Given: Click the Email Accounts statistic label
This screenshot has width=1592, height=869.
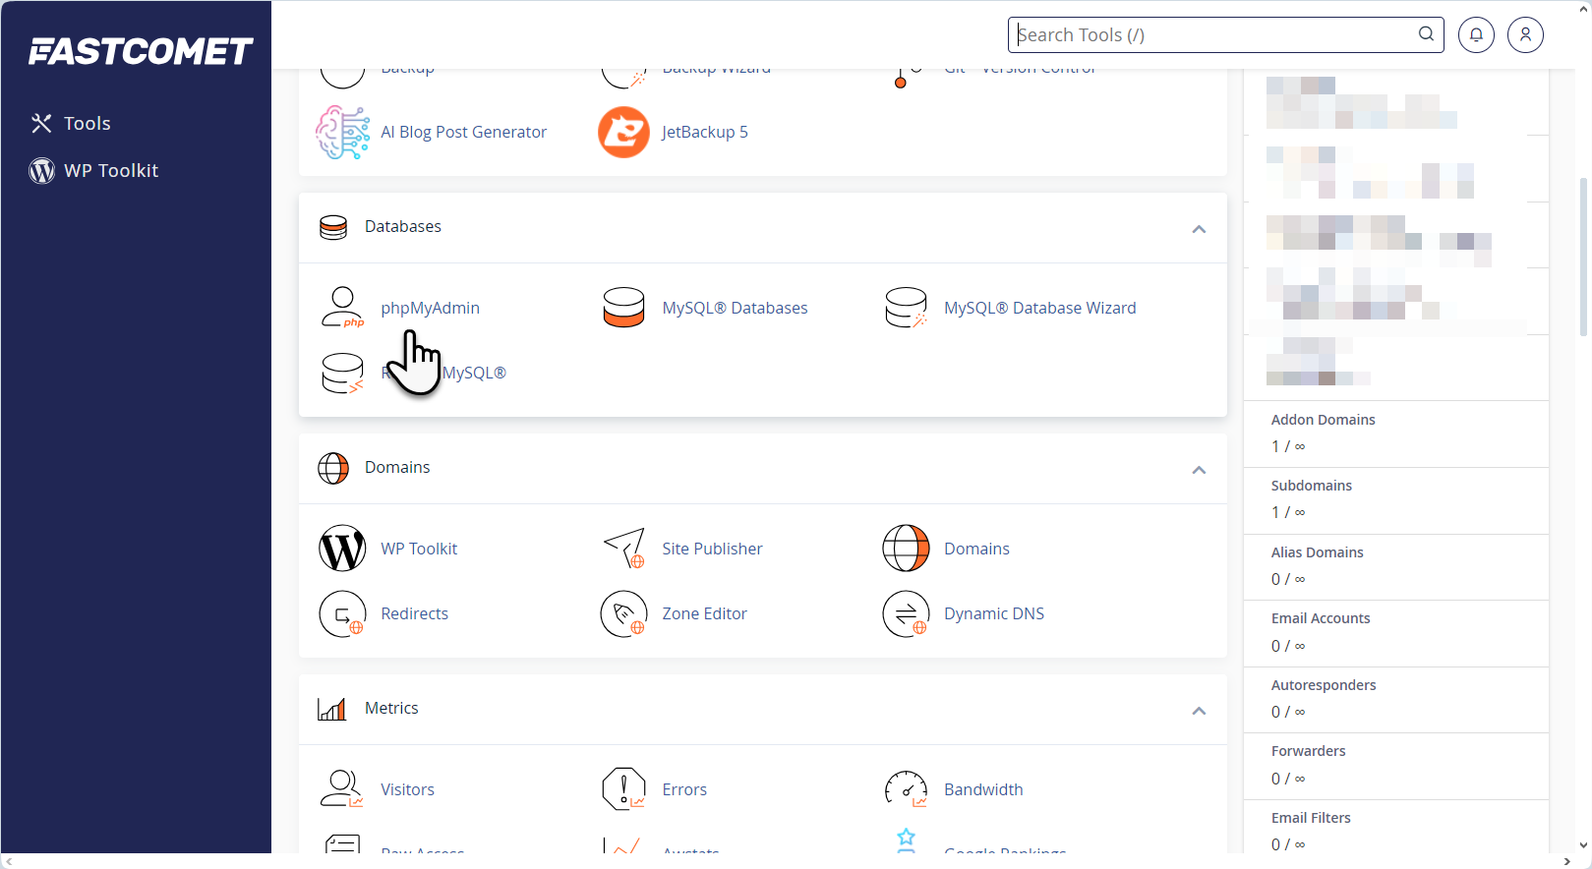Looking at the screenshot, I should click(x=1320, y=618).
